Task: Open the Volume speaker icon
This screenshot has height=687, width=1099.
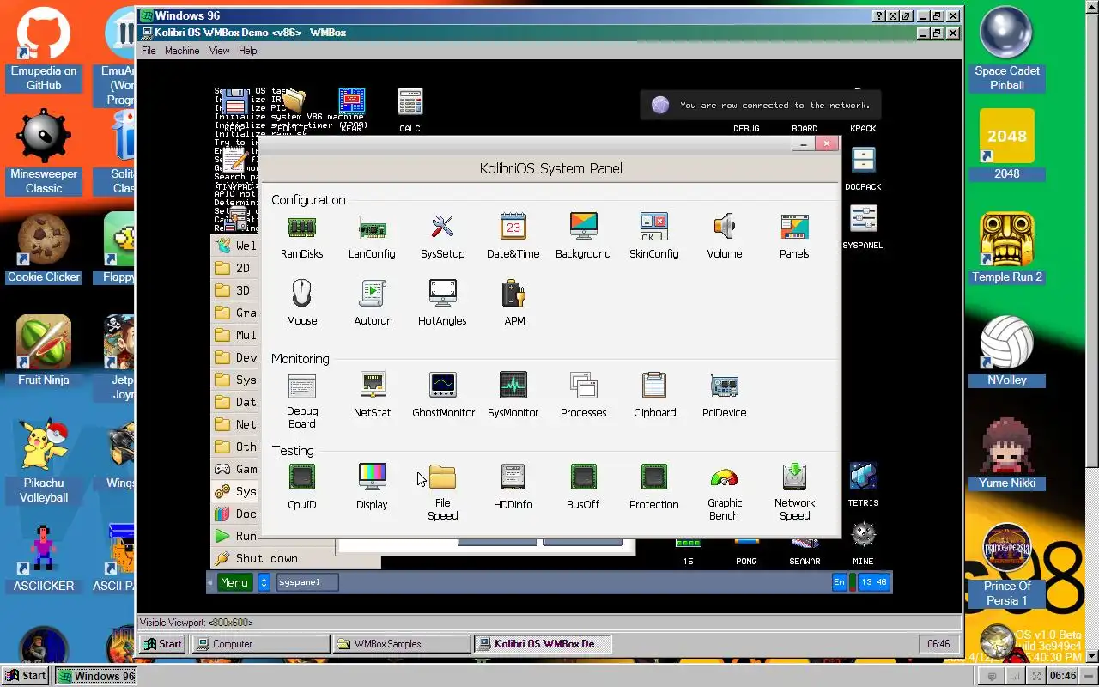Action: click(x=724, y=227)
